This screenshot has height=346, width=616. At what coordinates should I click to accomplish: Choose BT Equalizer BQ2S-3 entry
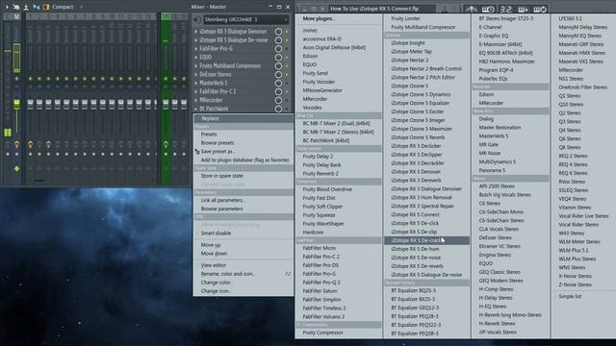tap(413, 290)
